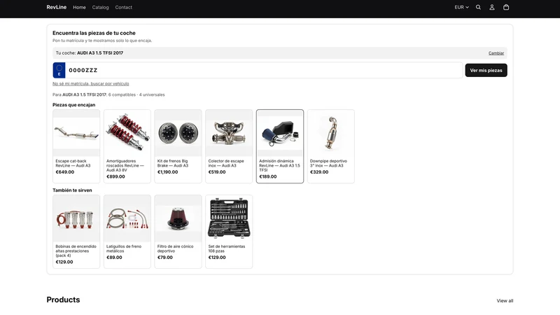This screenshot has width=560, height=315.
Task: Click the Cambiar link
Action: [x=496, y=53]
